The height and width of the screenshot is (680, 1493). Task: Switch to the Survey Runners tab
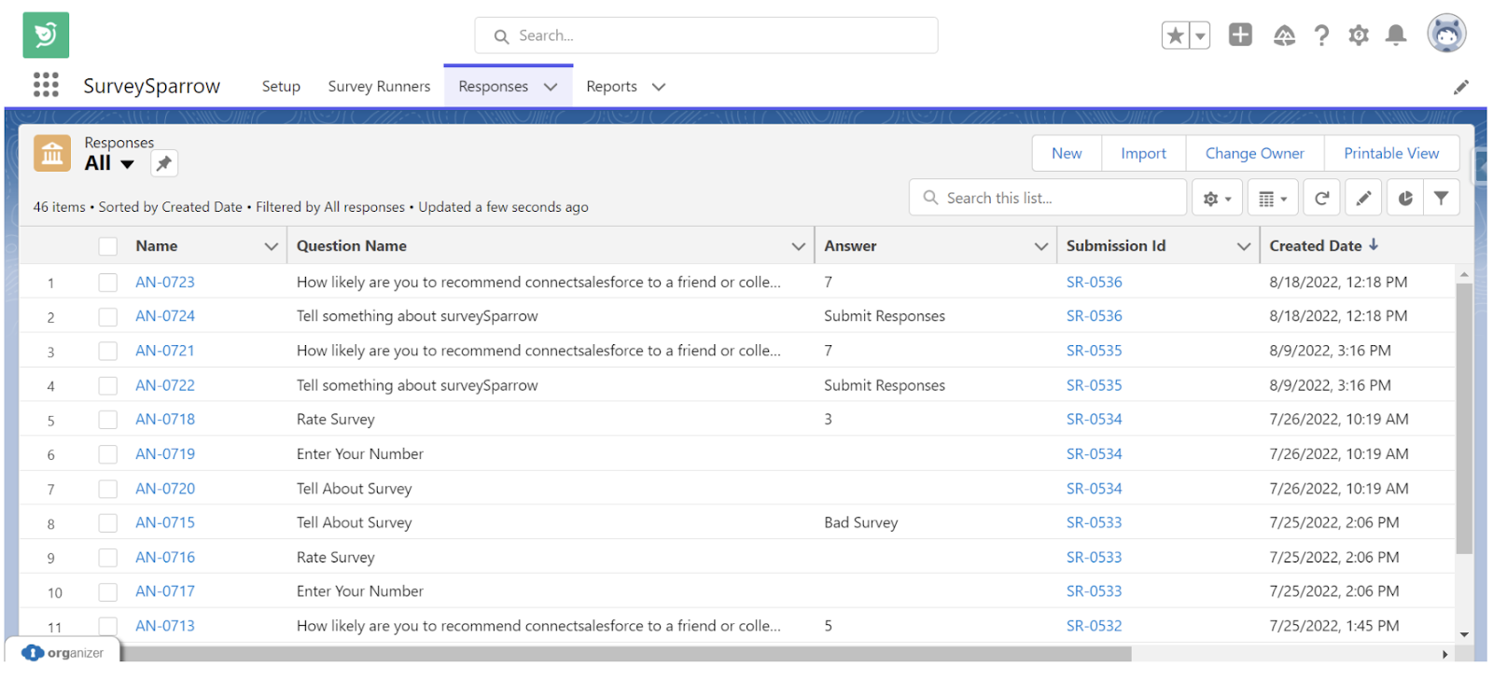(x=379, y=87)
